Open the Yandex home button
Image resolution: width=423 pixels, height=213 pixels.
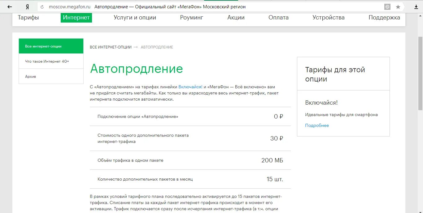pyautogui.click(x=27, y=7)
